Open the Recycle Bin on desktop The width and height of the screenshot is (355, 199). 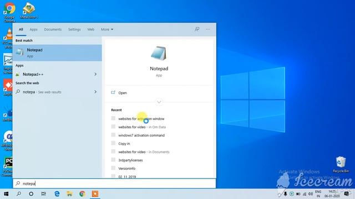coord(341,164)
